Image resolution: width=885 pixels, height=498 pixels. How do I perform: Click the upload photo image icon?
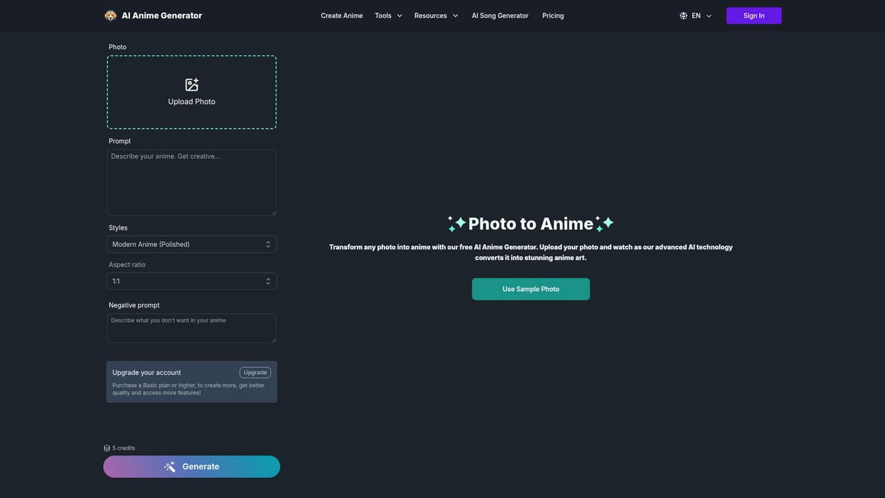pos(192,84)
